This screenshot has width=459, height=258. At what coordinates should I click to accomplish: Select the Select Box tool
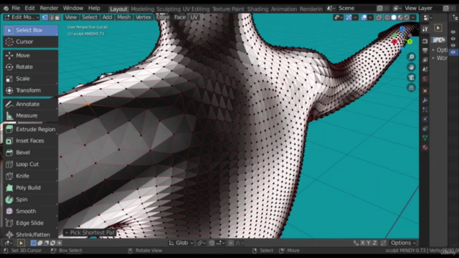tap(30, 30)
